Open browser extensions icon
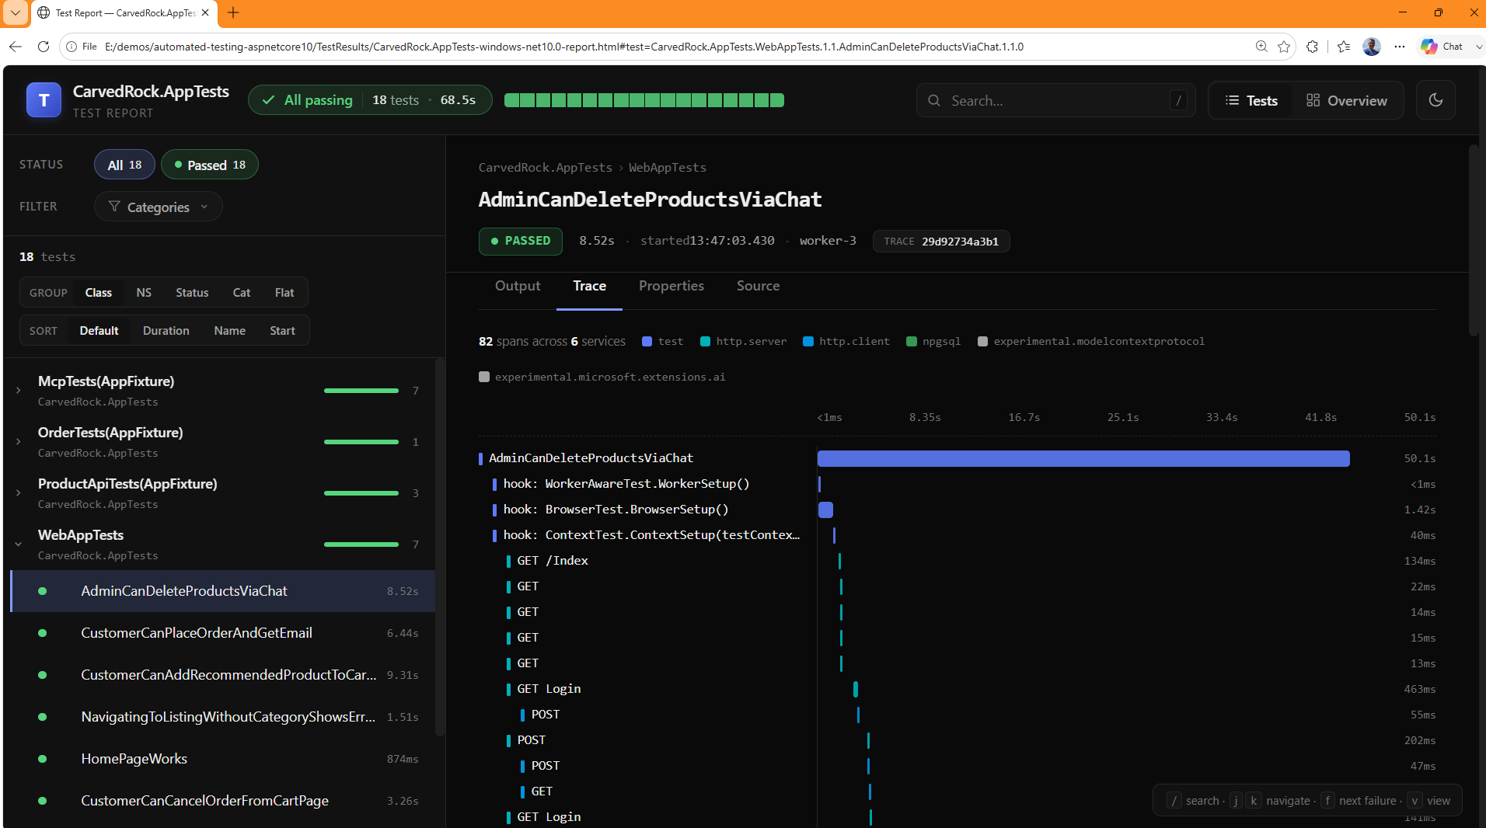The height and width of the screenshot is (828, 1486). [x=1313, y=47]
